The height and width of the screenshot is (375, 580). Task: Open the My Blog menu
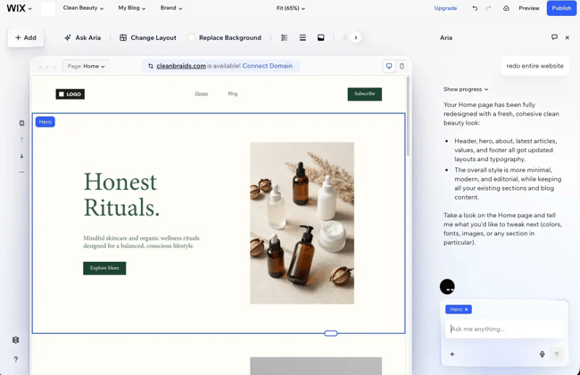(132, 8)
